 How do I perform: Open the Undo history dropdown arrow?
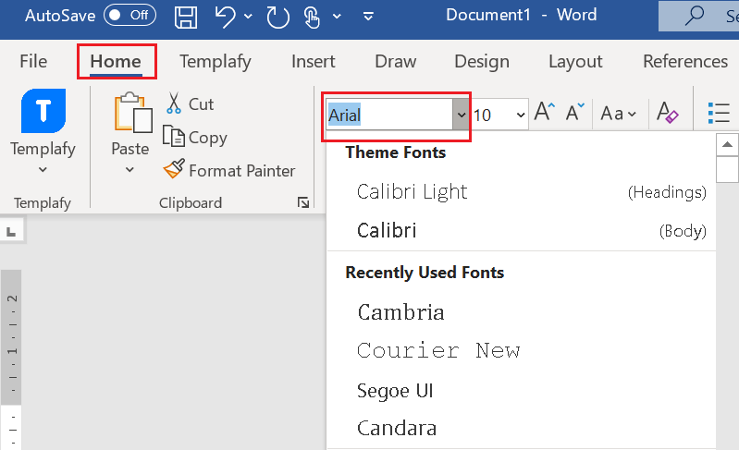[248, 17]
